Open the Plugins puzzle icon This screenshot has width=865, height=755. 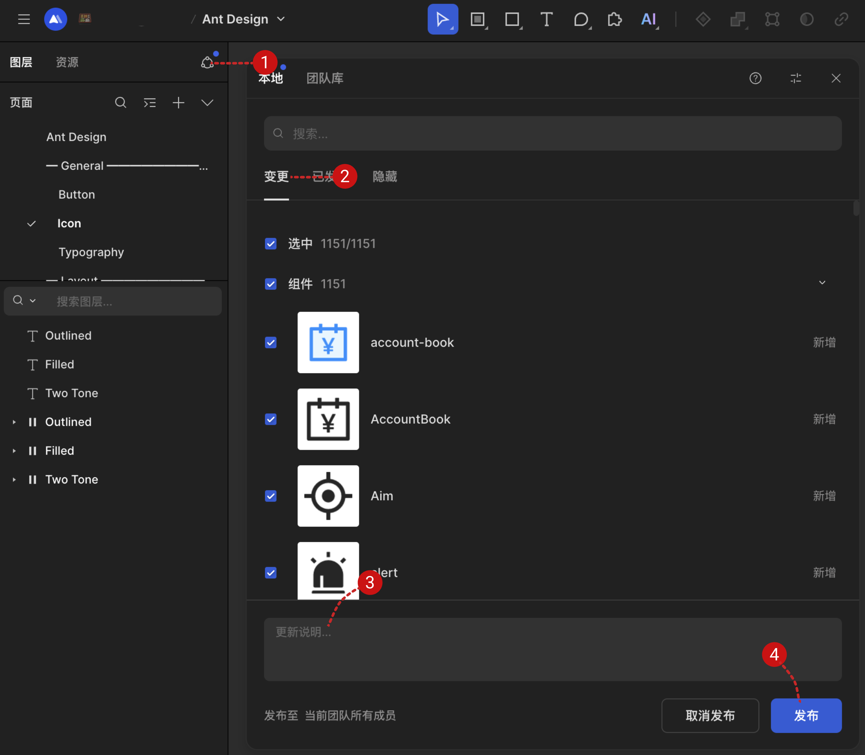point(615,19)
